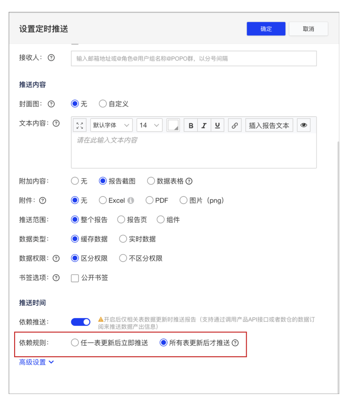Open fullscreen mode for the text editor

click(80, 125)
